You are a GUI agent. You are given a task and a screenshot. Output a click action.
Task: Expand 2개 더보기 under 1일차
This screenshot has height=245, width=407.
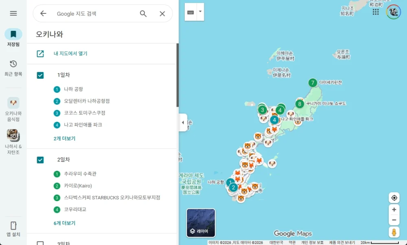[64, 138]
